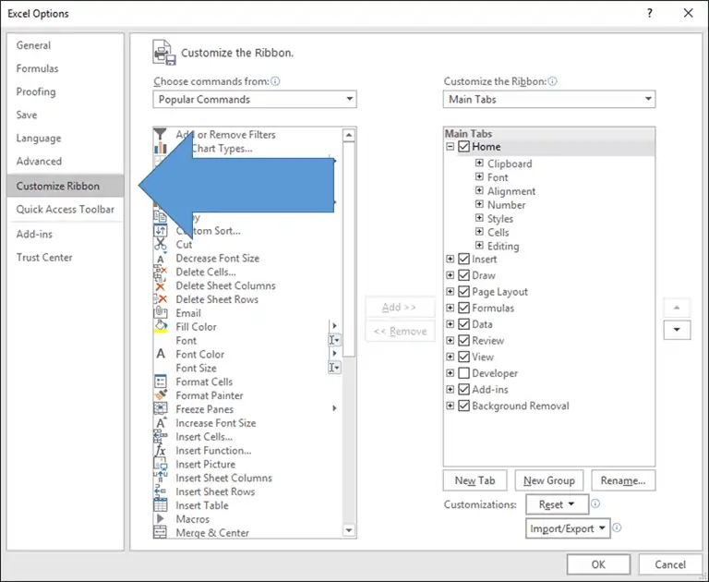
Task: Uncheck the Home tab checkbox
Action: point(464,147)
